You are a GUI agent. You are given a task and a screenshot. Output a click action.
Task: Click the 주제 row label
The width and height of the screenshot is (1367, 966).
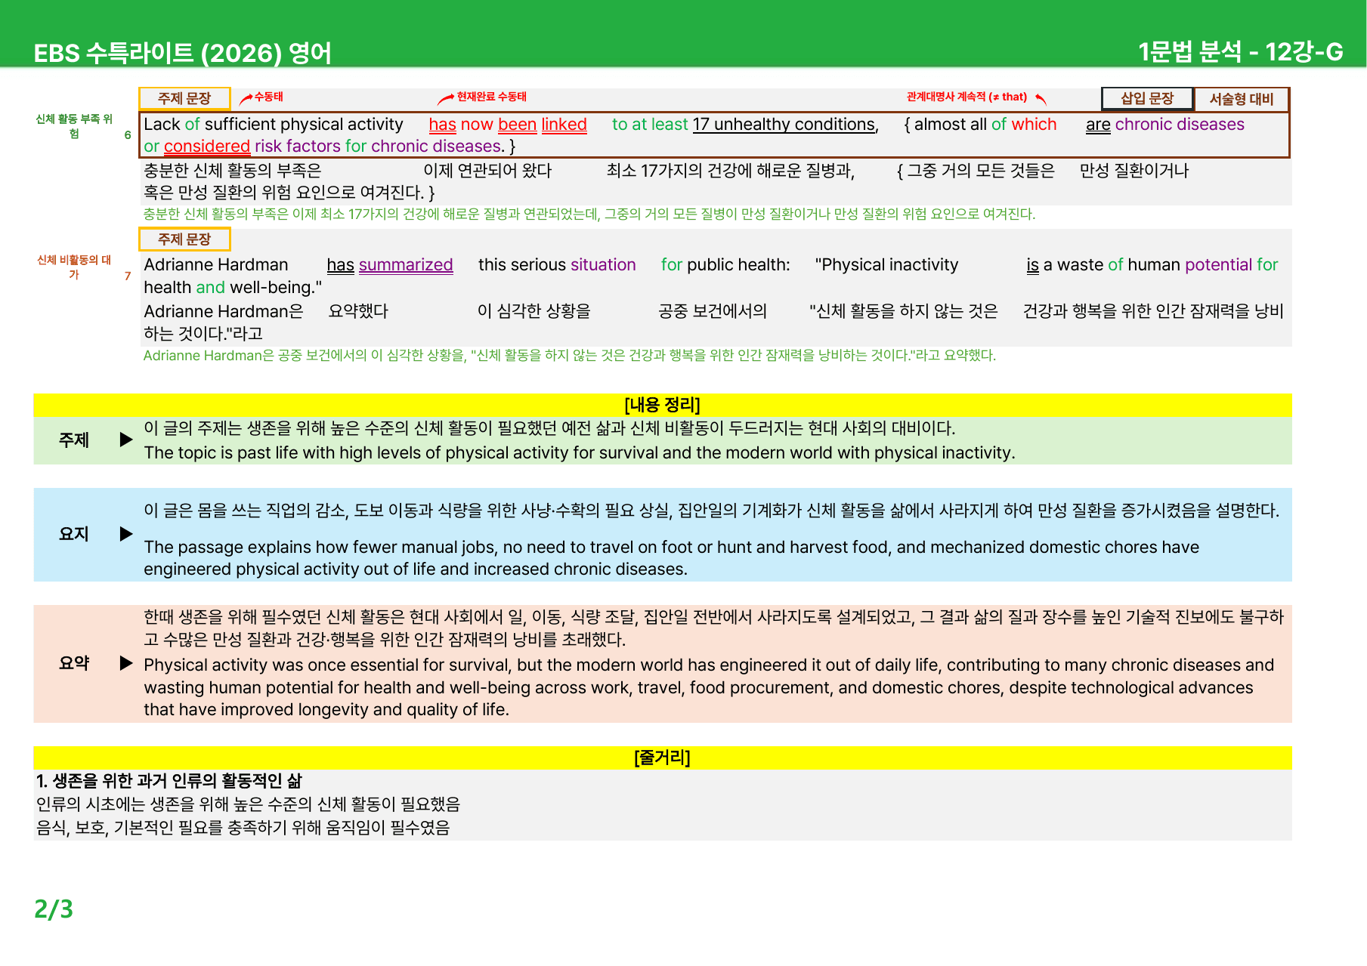tap(74, 440)
